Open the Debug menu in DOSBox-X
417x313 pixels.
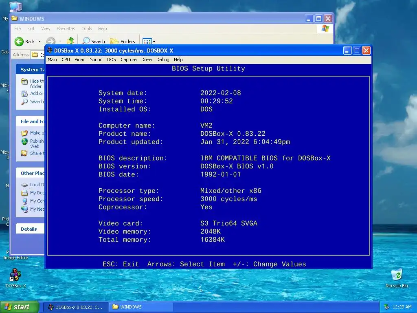[x=163, y=60]
